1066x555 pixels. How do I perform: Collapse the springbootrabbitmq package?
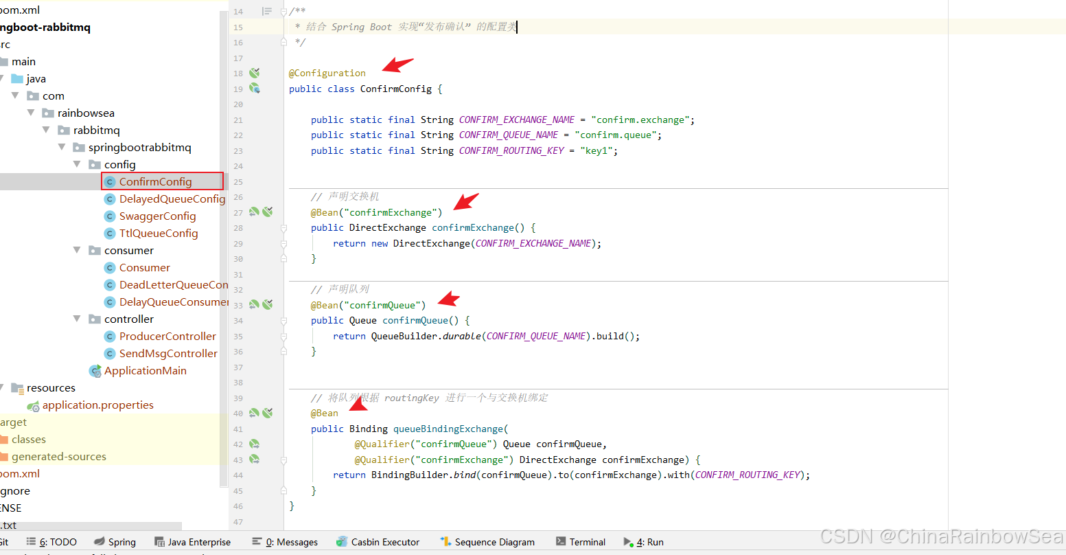[62, 147]
